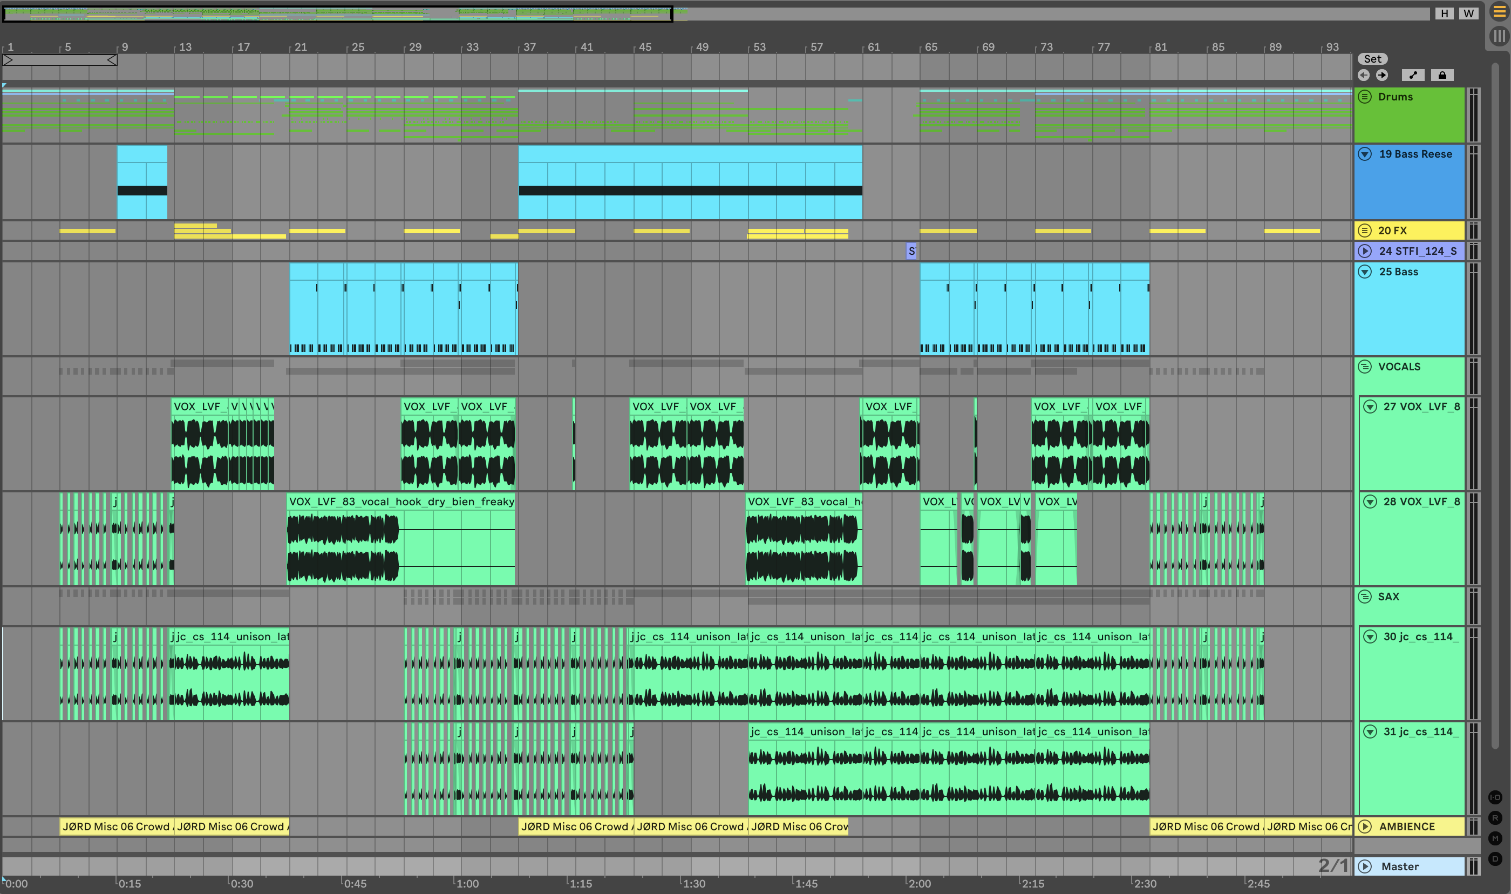The width and height of the screenshot is (1511, 894).
Task: Unfold the 20 FX group track
Action: point(1365,230)
